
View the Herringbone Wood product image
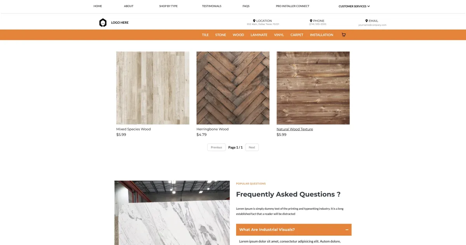click(233, 88)
